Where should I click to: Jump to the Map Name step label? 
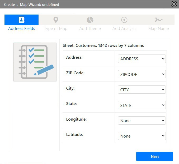(158, 29)
